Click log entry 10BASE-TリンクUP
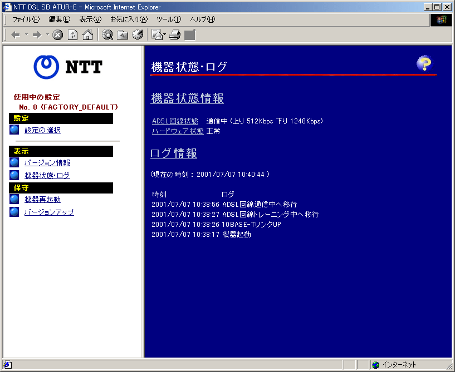The width and height of the screenshot is (455, 372). pos(252,225)
